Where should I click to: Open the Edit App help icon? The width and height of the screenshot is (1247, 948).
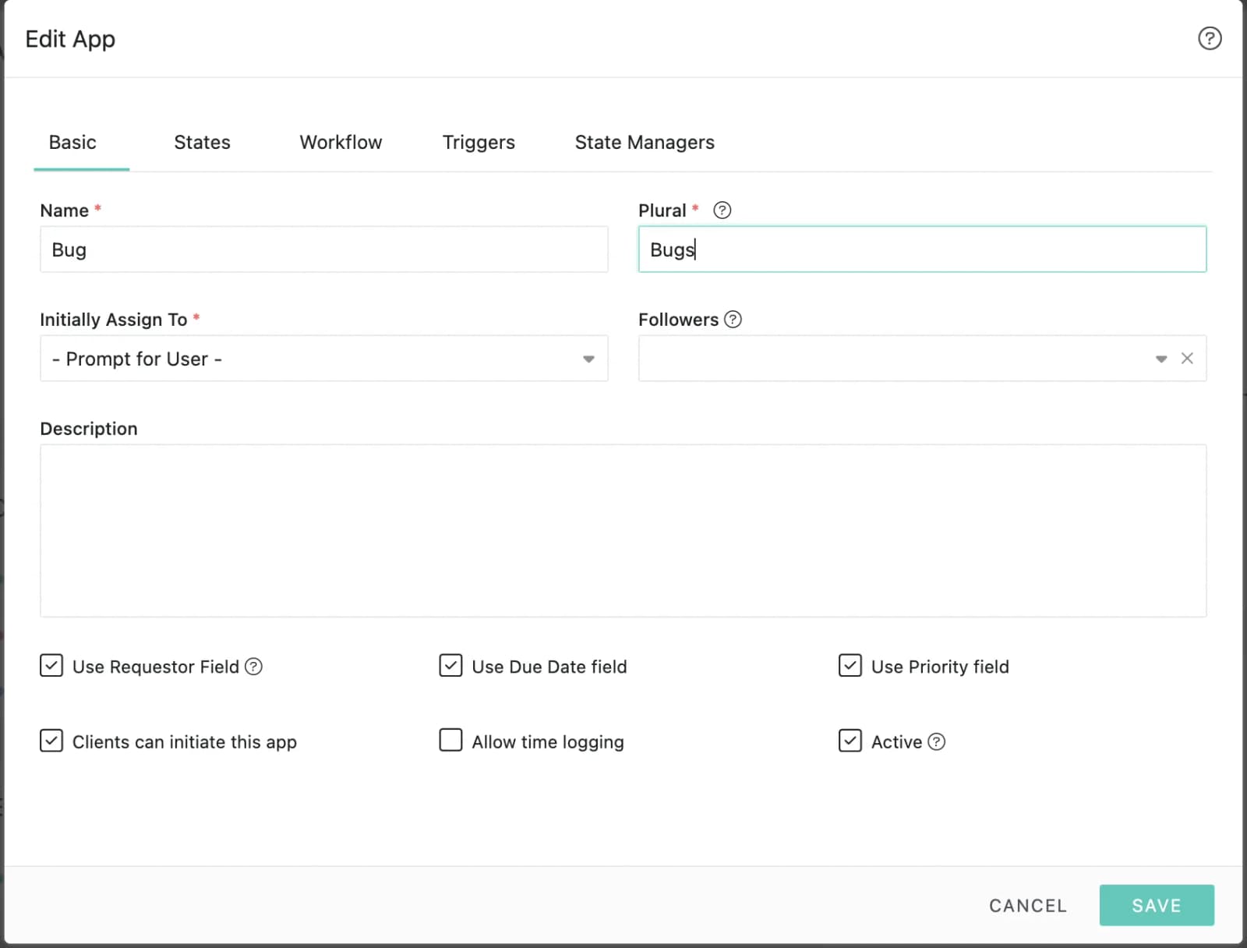pyautogui.click(x=1210, y=38)
